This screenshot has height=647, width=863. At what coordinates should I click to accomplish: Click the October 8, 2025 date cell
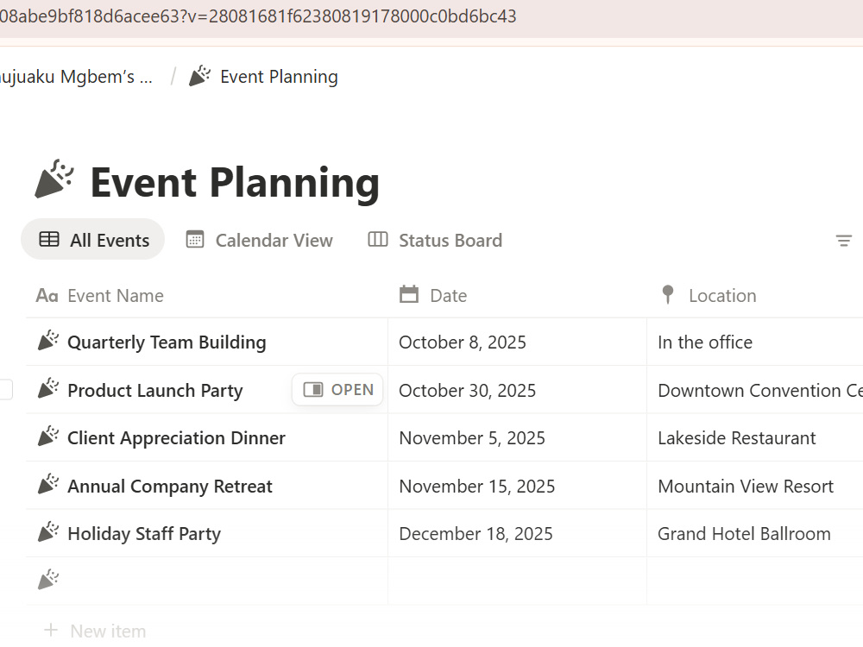517,342
